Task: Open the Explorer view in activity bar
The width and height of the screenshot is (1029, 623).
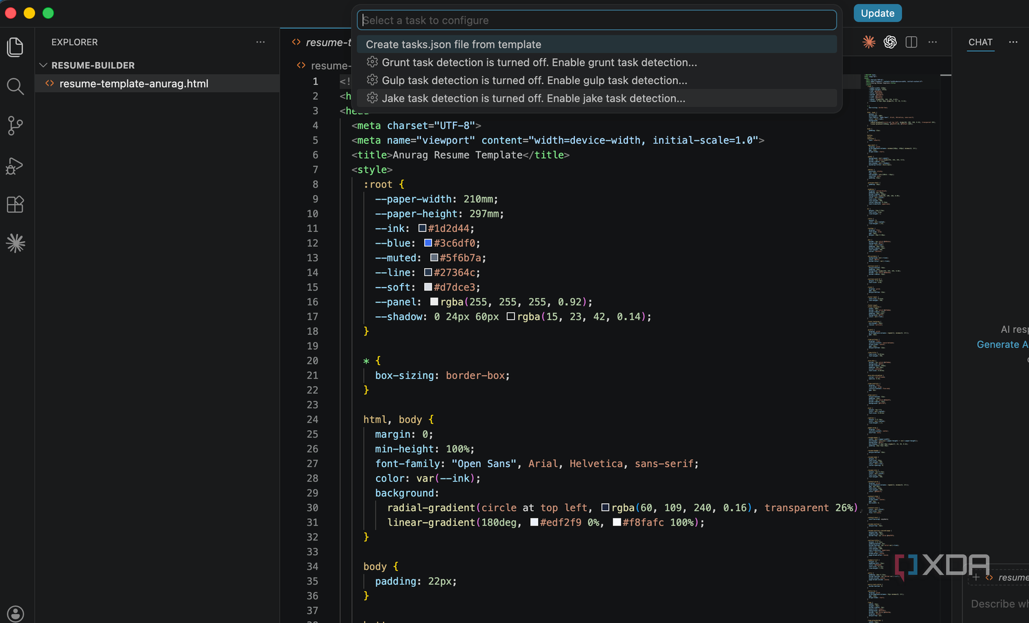Action: [15, 47]
